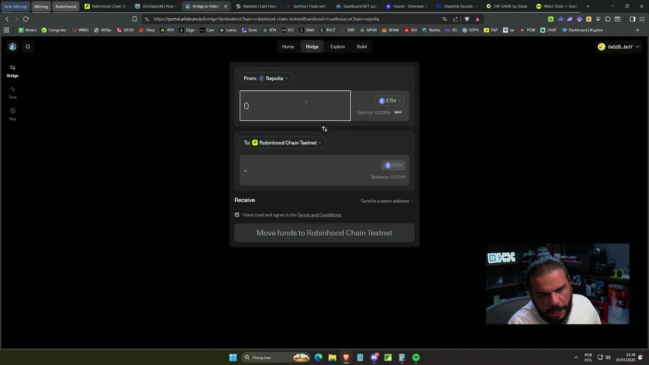Click the MAX balance button
Image resolution: width=649 pixels, height=365 pixels.
click(398, 113)
